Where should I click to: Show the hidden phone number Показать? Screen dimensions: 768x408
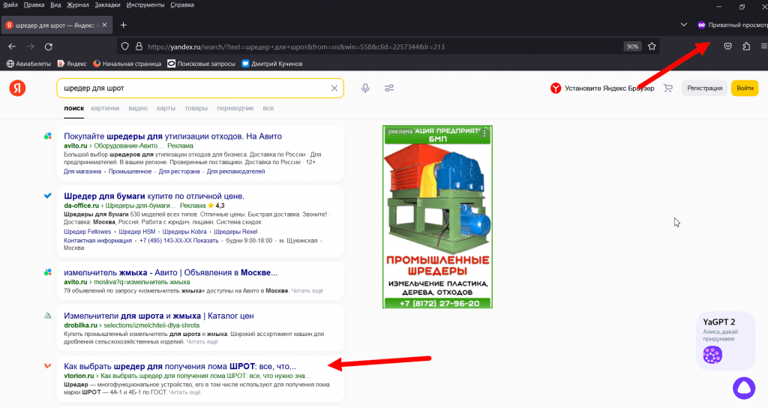[x=205, y=241]
